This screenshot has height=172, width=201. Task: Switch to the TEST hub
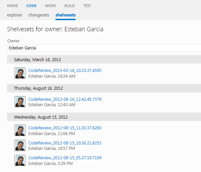click(87, 6)
